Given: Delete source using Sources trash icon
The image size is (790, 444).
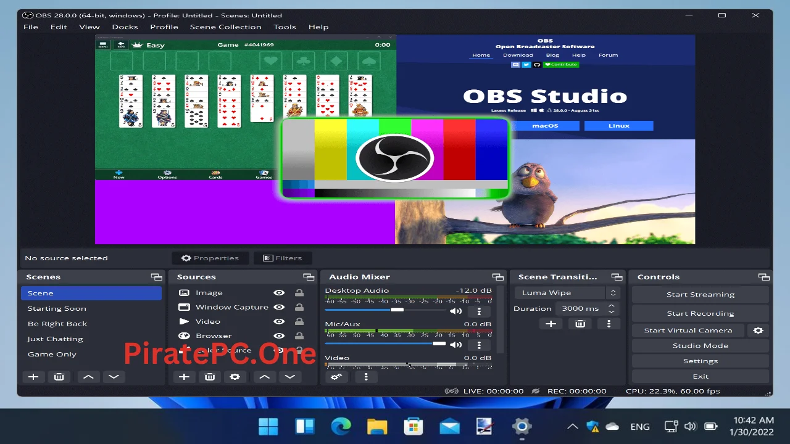Looking at the screenshot, I should 209,377.
